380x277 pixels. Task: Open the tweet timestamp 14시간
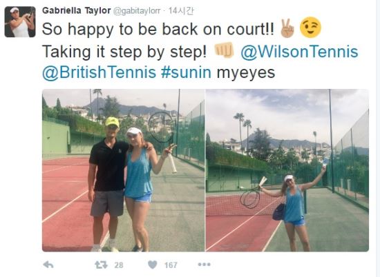point(181,11)
